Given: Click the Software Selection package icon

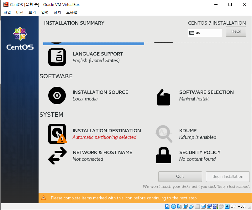Looking at the screenshot, I should [163, 97].
